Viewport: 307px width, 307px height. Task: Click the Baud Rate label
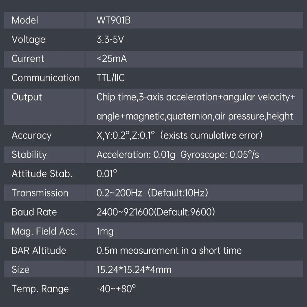[x=34, y=212]
